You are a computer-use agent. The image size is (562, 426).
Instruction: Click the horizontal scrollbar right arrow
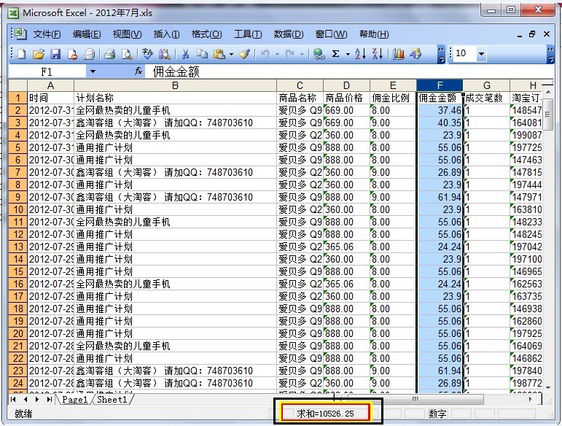click(531, 399)
